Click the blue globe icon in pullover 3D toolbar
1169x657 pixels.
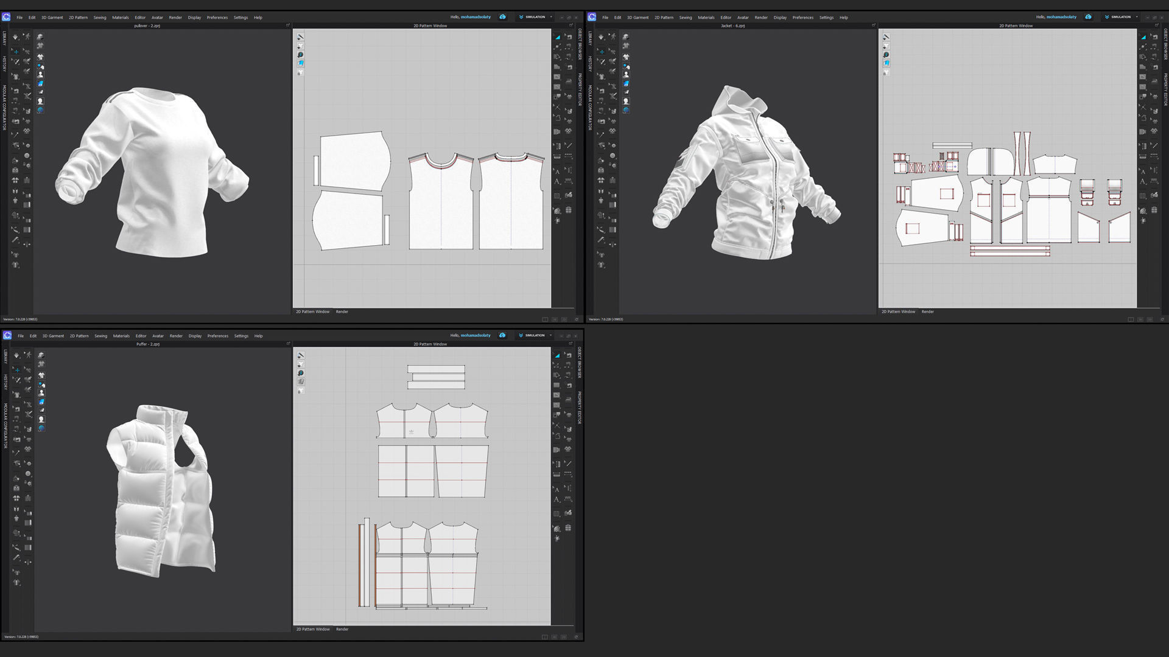[40, 110]
